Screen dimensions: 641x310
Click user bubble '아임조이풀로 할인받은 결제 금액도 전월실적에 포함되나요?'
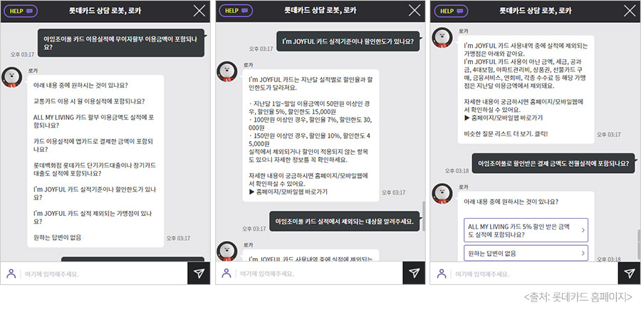point(553,163)
